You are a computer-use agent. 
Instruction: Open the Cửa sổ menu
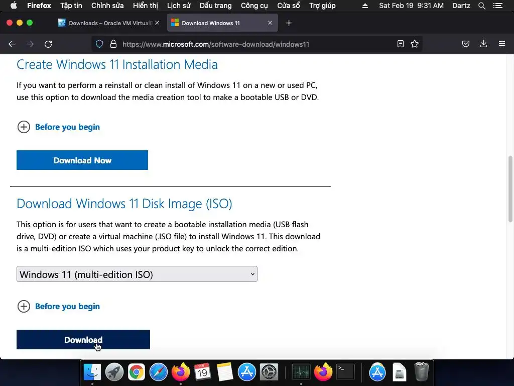(289, 6)
